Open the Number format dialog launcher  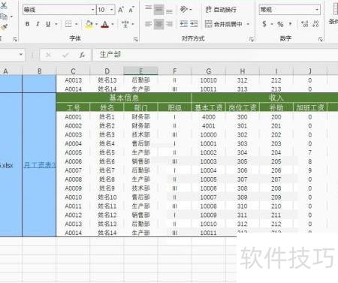pyautogui.click(x=320, y=39)
